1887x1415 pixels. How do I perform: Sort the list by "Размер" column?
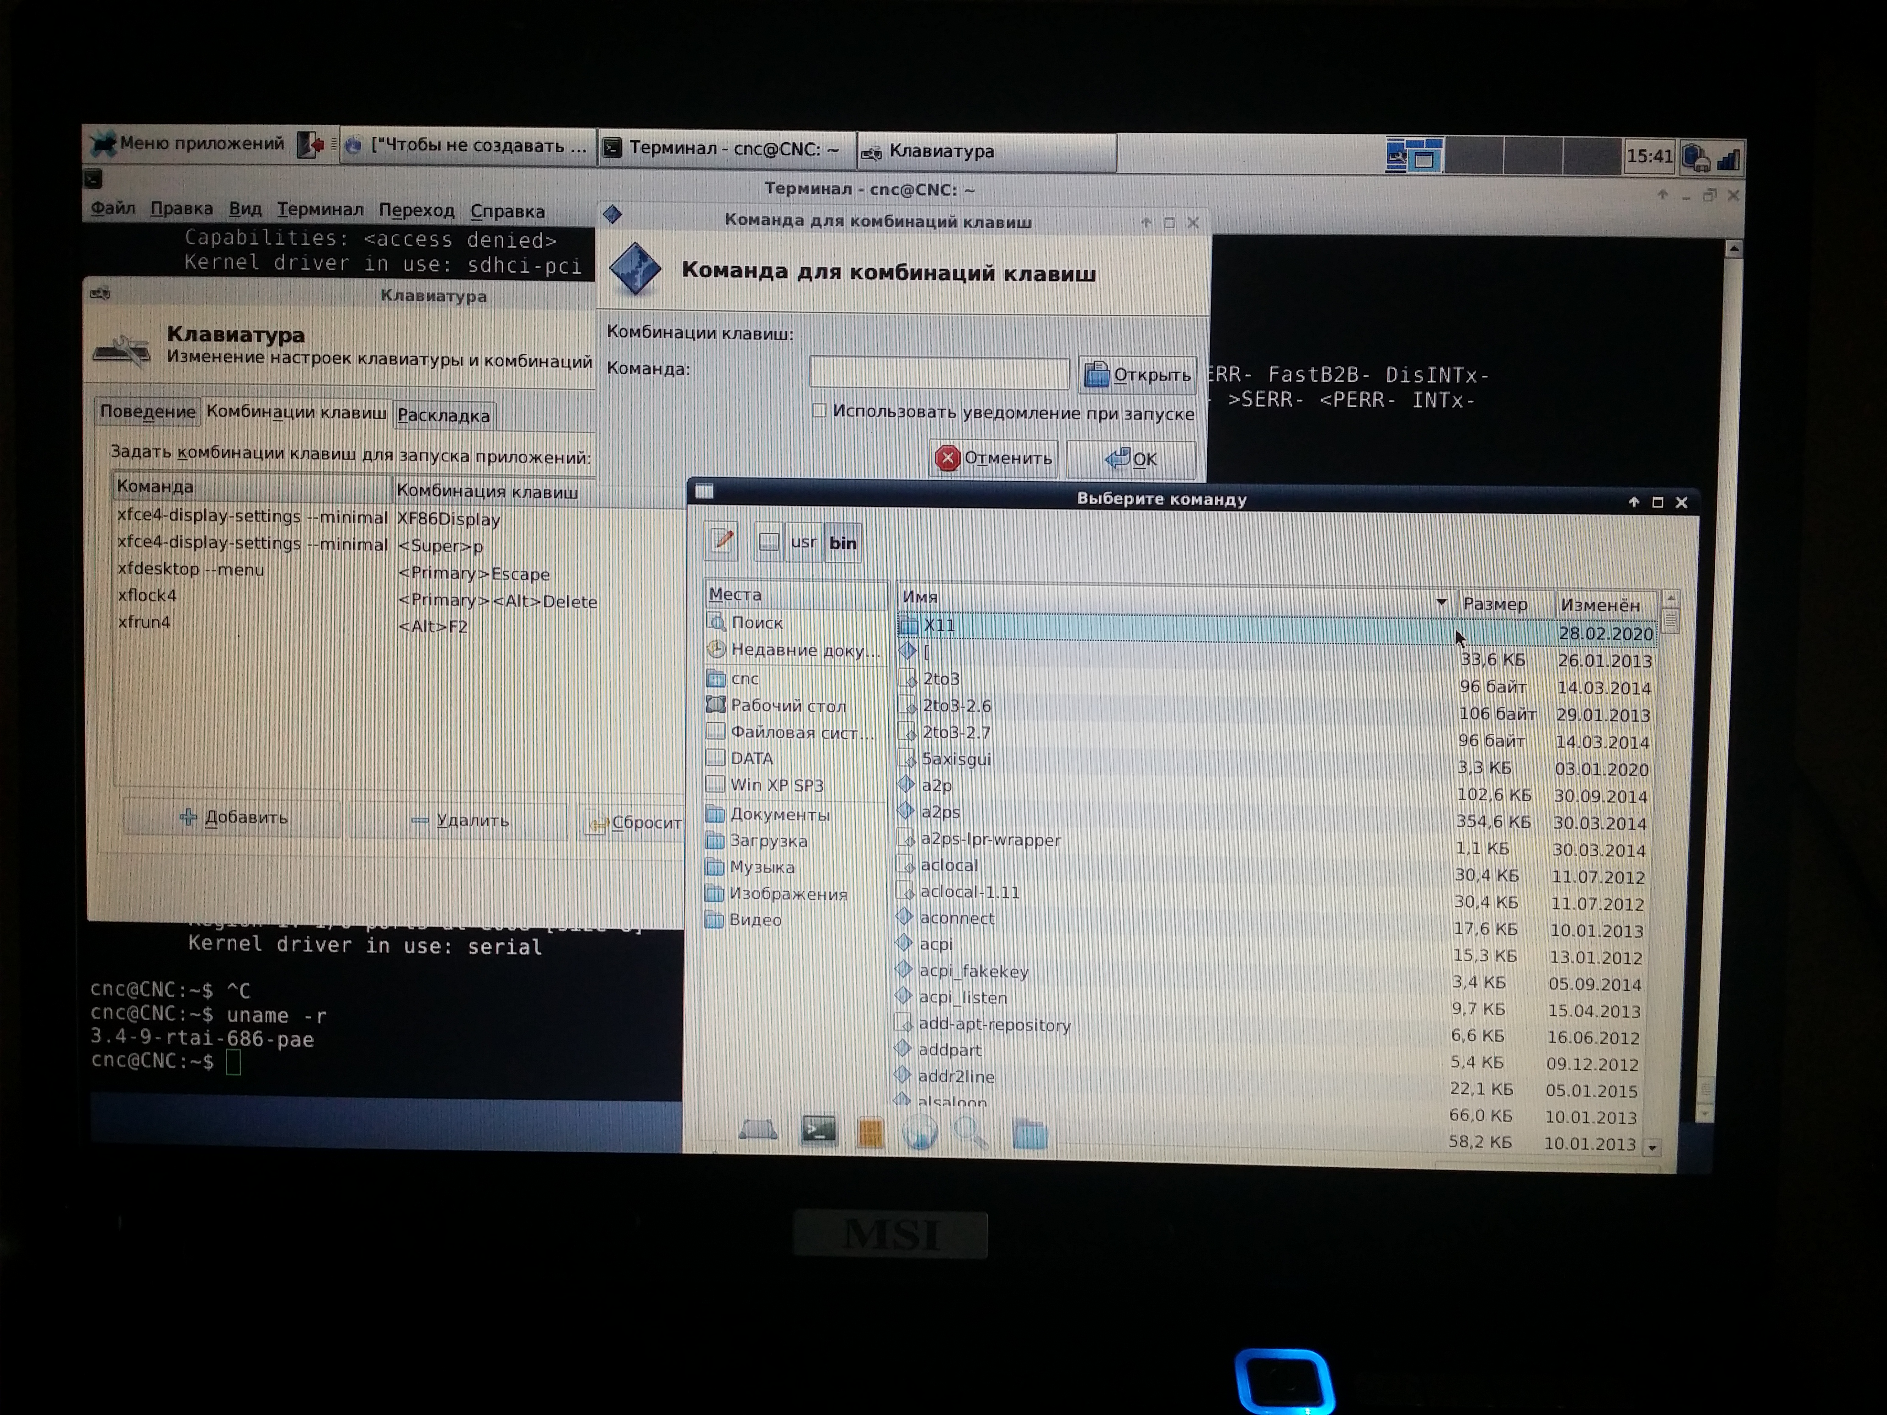1495,604
